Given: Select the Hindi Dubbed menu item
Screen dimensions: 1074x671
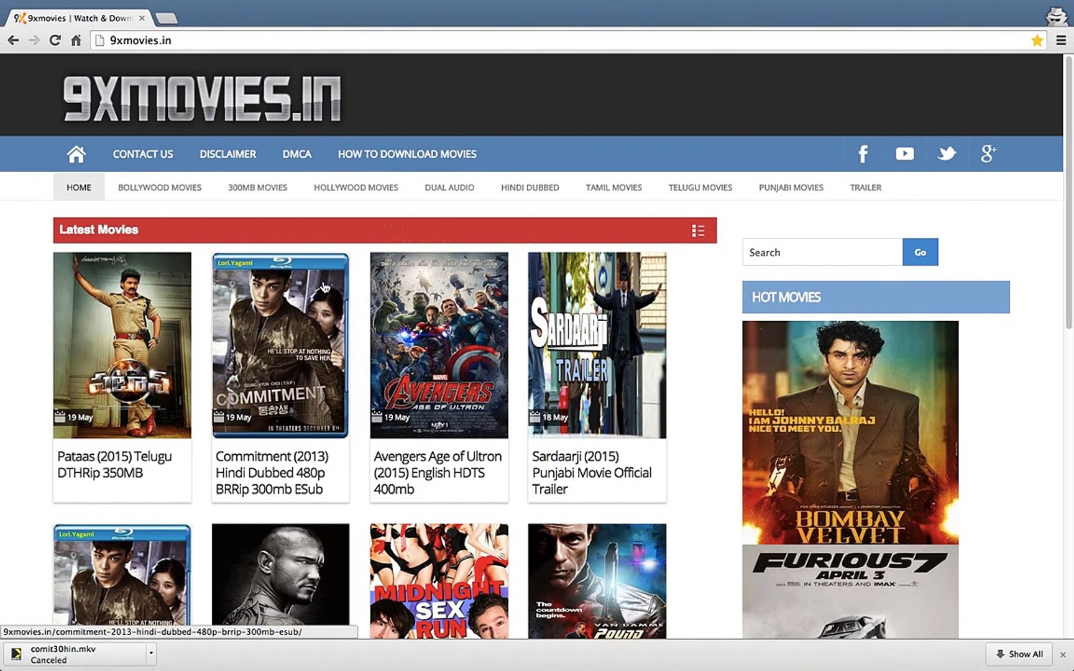Looking at the screenshot, I should click(x=530, y=187).
